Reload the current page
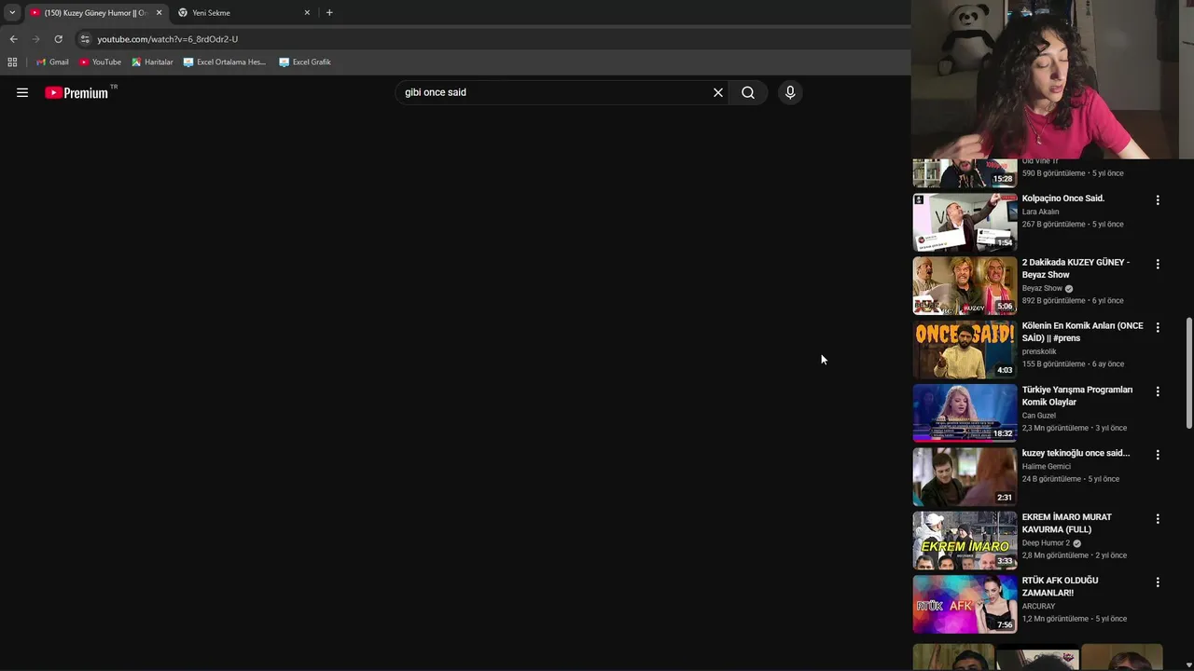The width and height of the screenshot is (1194, 671). [58, 39]
